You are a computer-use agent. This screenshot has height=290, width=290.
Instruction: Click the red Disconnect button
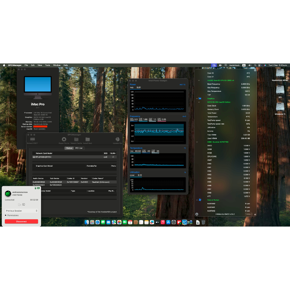22,221
